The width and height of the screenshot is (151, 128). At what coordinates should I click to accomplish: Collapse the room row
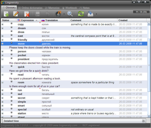(2, 82)
